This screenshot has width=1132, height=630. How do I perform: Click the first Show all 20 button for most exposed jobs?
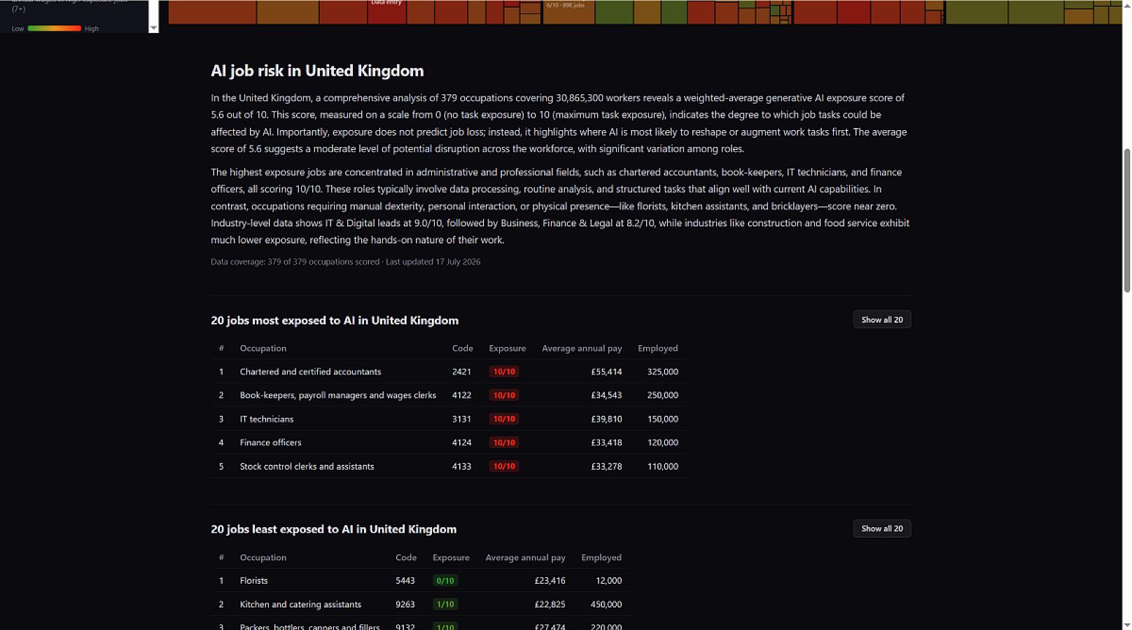[x=881, y=319]
